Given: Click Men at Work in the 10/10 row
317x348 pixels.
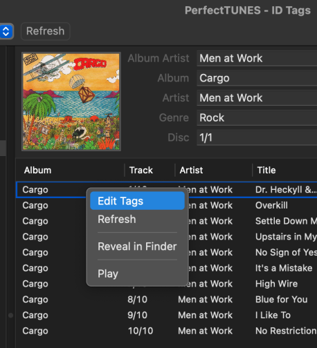Looking at the screenshot, I should (205, 331).
